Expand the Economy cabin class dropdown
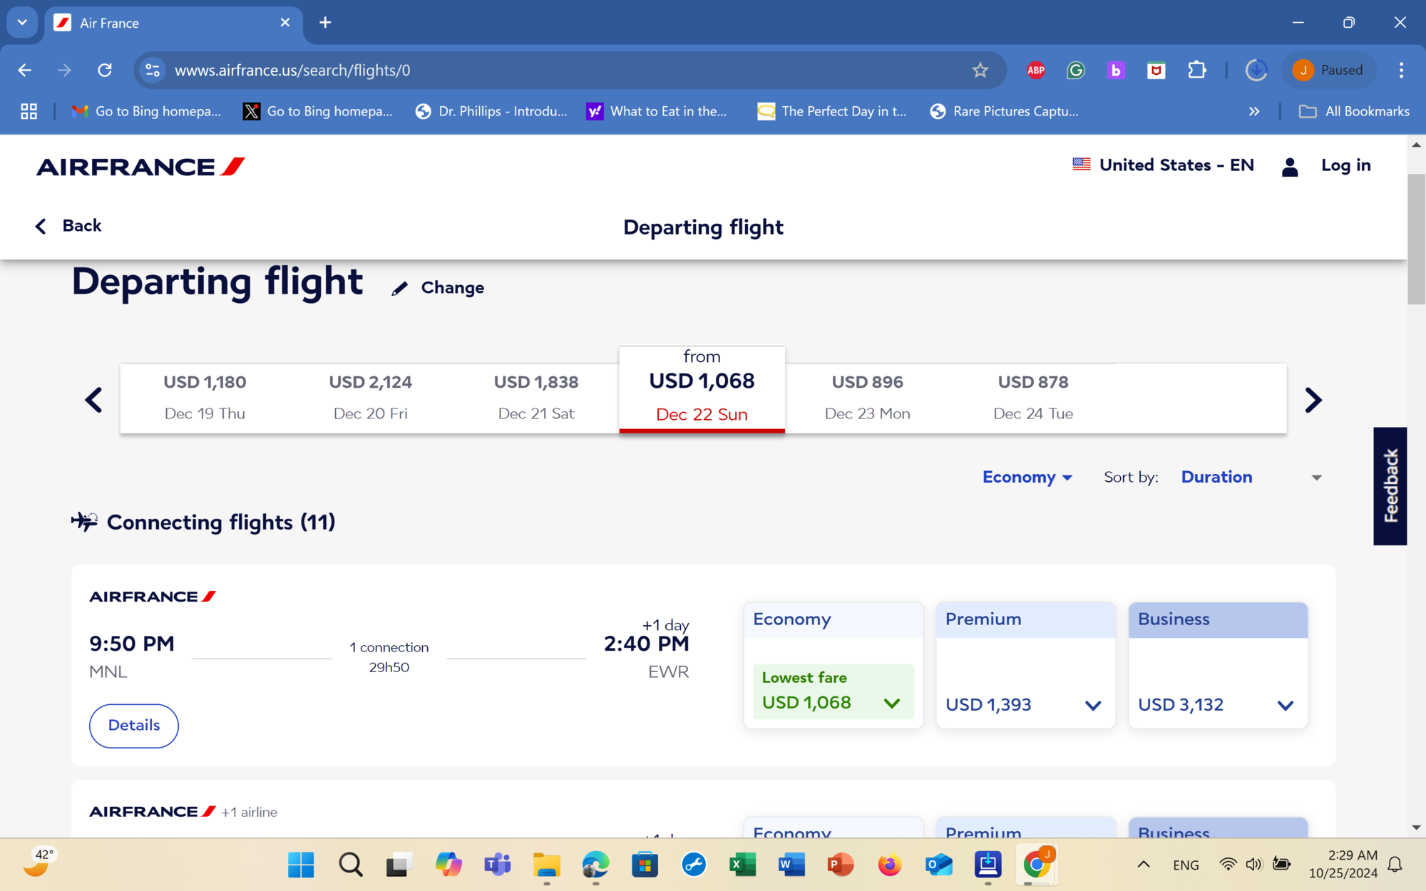Viewport: 1426px width, 891px height. [1027, 477]
